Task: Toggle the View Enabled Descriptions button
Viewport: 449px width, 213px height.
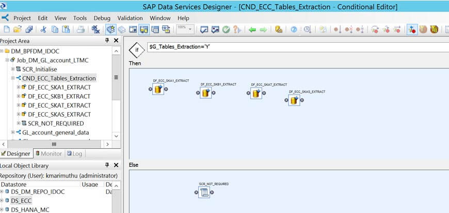Action: (x=166, y=29)
